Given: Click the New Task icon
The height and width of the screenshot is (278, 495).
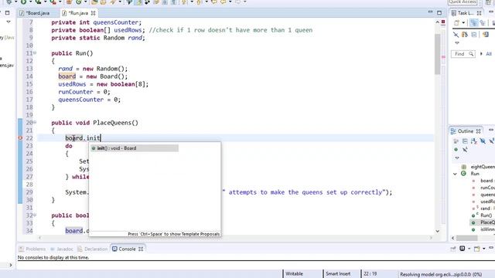Looking at the screenshot, I should tap(456, 22).
